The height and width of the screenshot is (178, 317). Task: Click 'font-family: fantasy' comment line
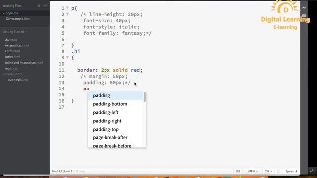[x=117, y=33]
